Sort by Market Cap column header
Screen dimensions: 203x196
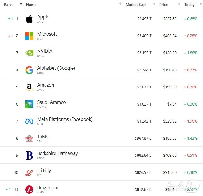(x=135, y=5)
